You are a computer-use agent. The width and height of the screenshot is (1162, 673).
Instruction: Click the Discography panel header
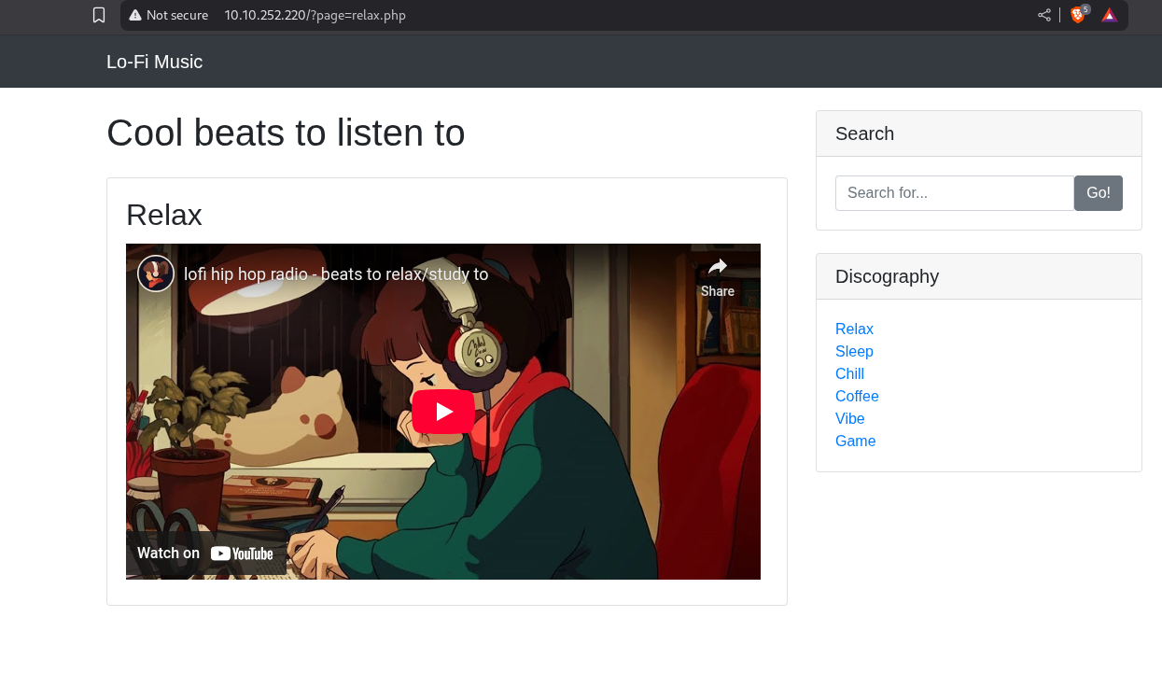(x=979, y=276)
